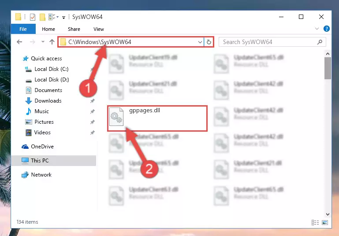
Task: Click the scroll down arrow of file list
Action: pos(328,214)
